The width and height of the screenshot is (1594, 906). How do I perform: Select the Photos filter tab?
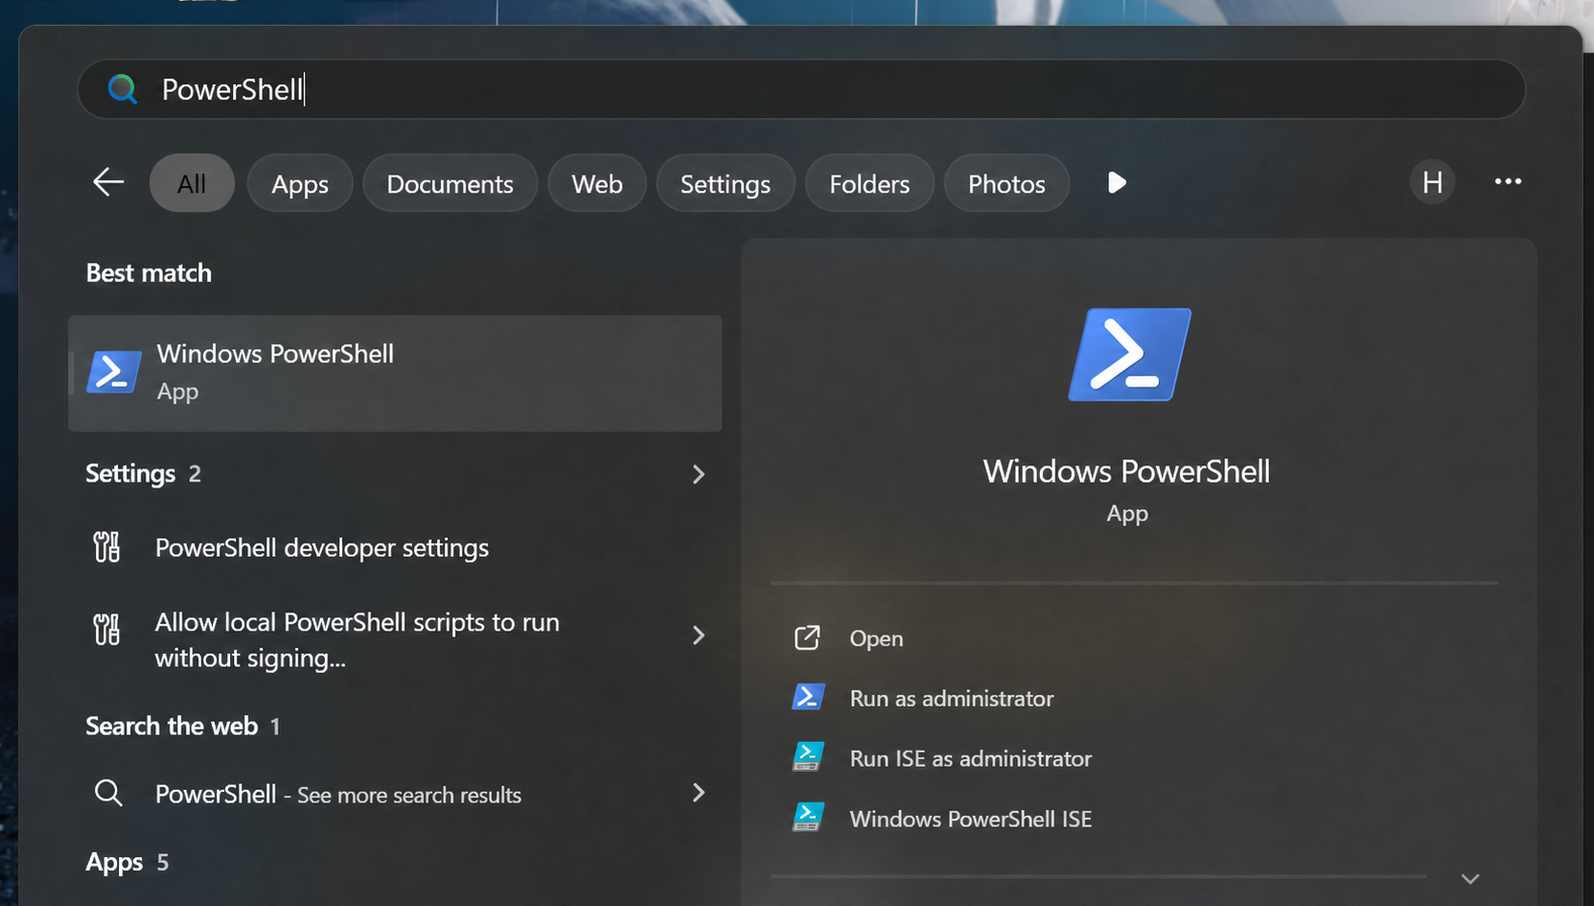[1006, 183]
